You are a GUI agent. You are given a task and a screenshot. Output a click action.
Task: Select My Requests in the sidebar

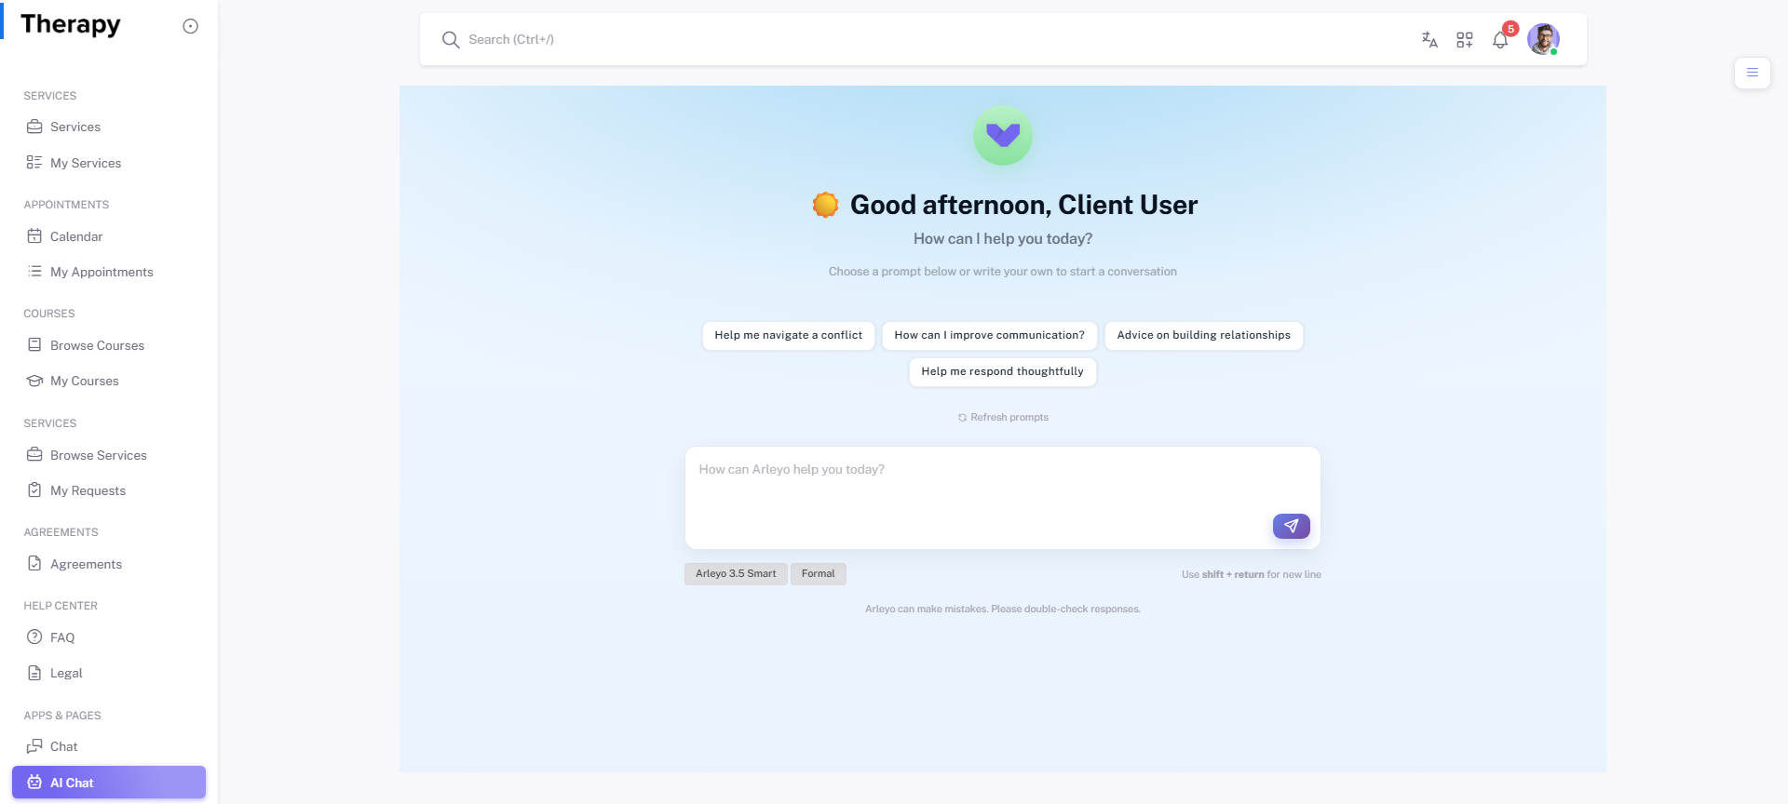(x=109, y=490)
